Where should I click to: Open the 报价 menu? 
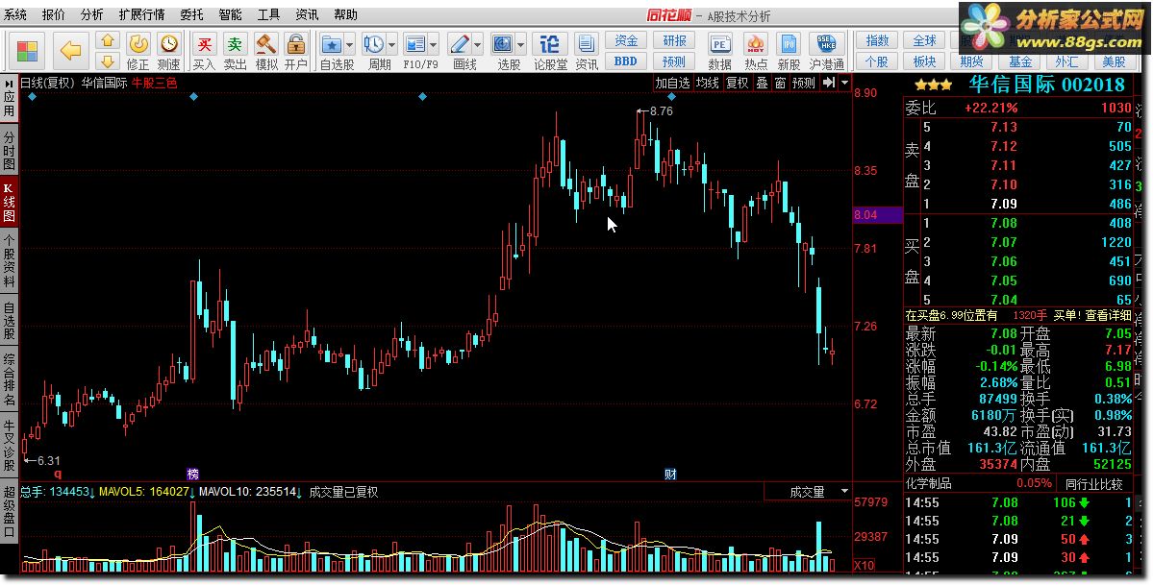point(54,14)
